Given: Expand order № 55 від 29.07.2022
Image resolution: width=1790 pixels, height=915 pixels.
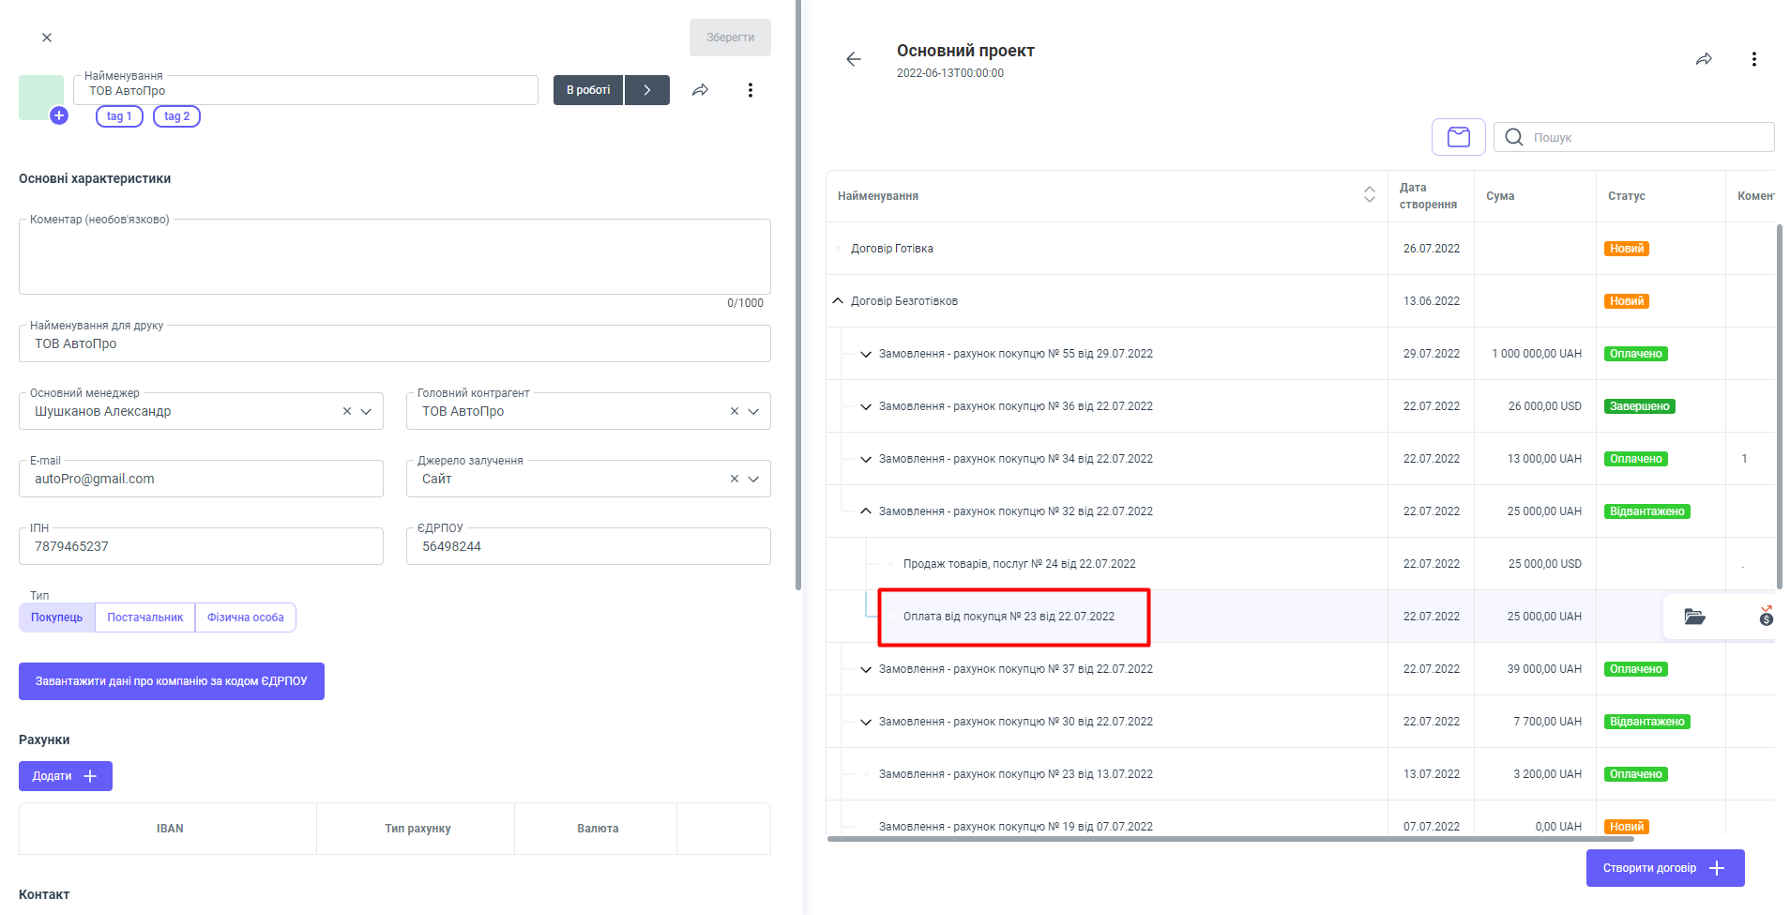Looking at the screenshot, I should 866,354.
